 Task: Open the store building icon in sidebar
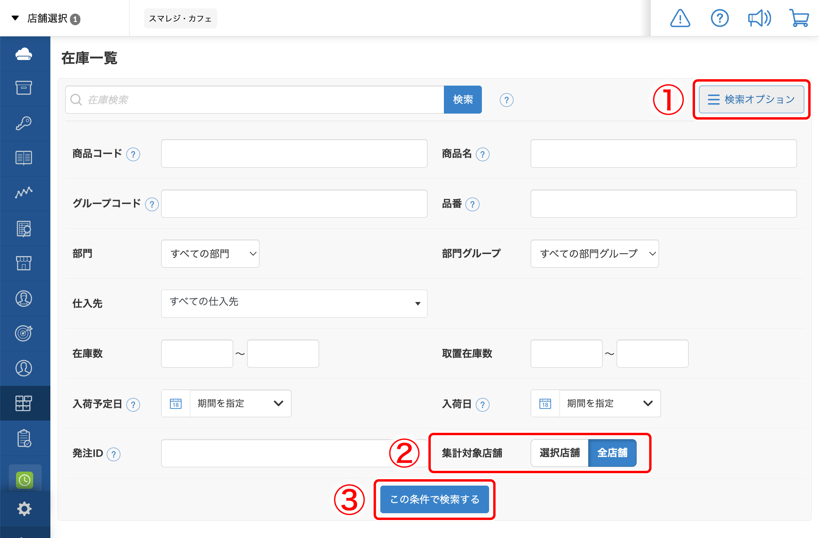(x=24, y=263)
